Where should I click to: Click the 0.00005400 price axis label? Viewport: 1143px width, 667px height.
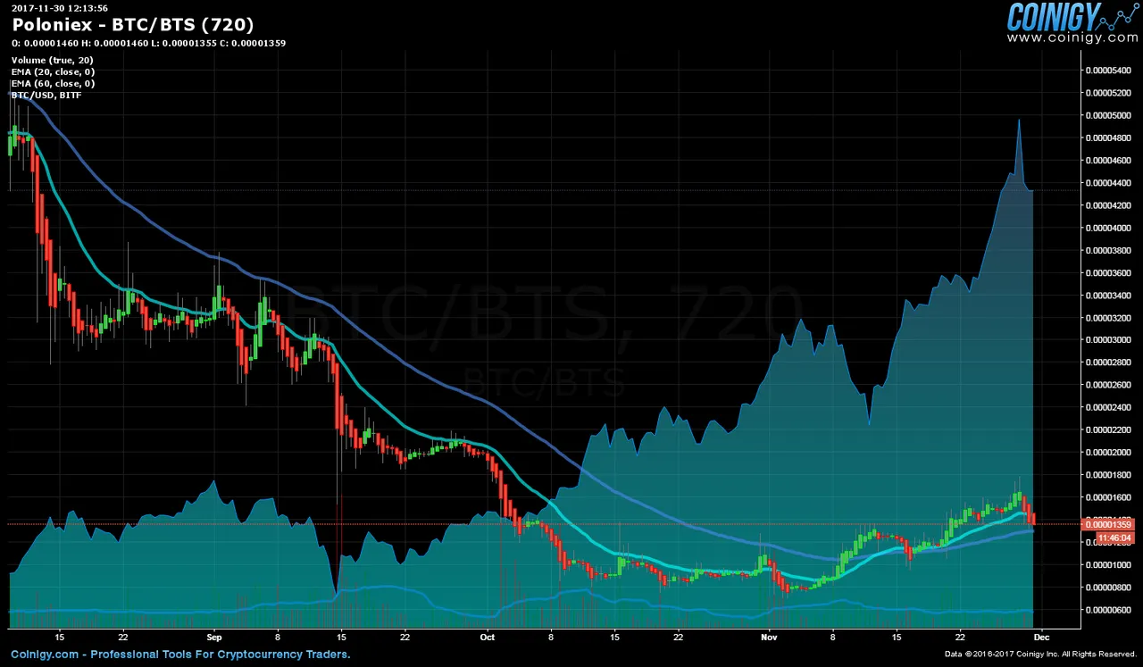coord(1107,70)
